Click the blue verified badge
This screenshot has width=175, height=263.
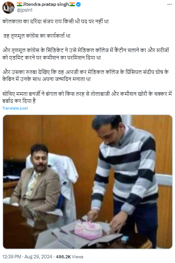pos(79,4)
